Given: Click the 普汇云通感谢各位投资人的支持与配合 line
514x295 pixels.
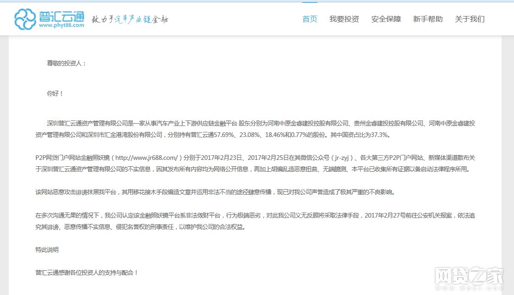Looking at the screenshot, I should pos(87,273).
